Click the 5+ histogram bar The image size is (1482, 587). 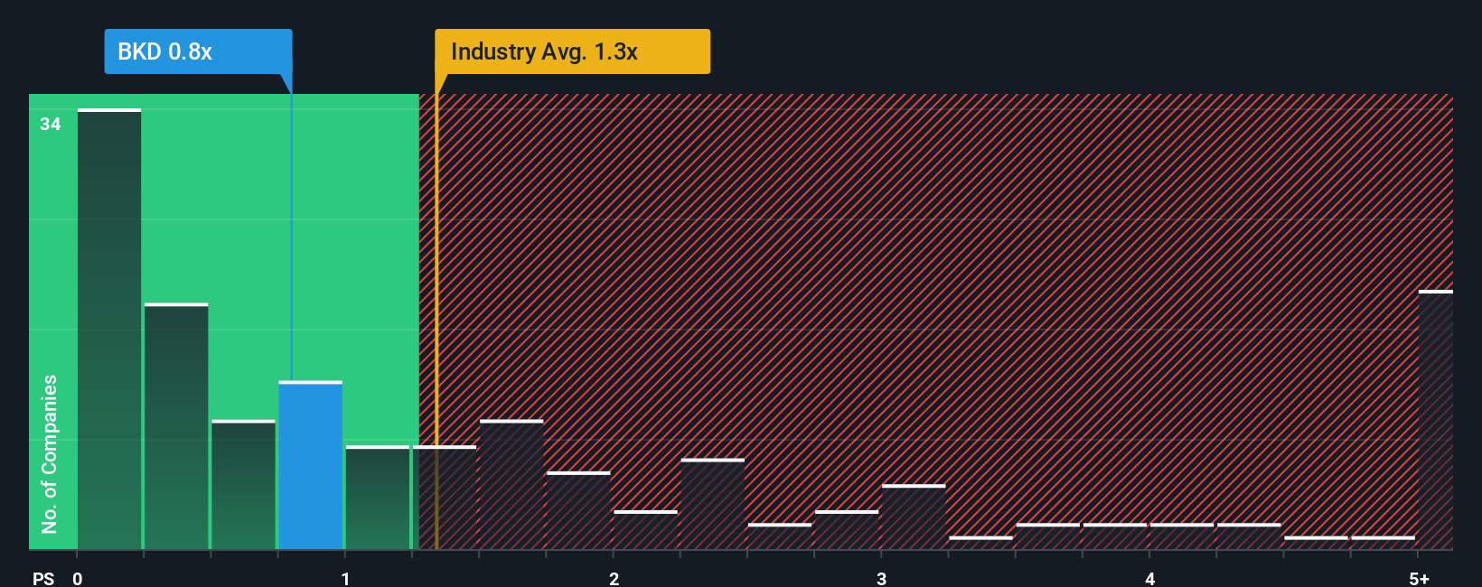(1436, 420)
